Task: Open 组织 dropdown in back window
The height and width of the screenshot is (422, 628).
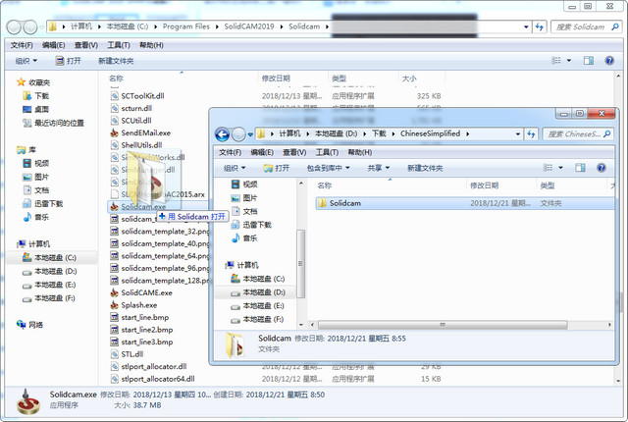Action: tap(26, 61)
